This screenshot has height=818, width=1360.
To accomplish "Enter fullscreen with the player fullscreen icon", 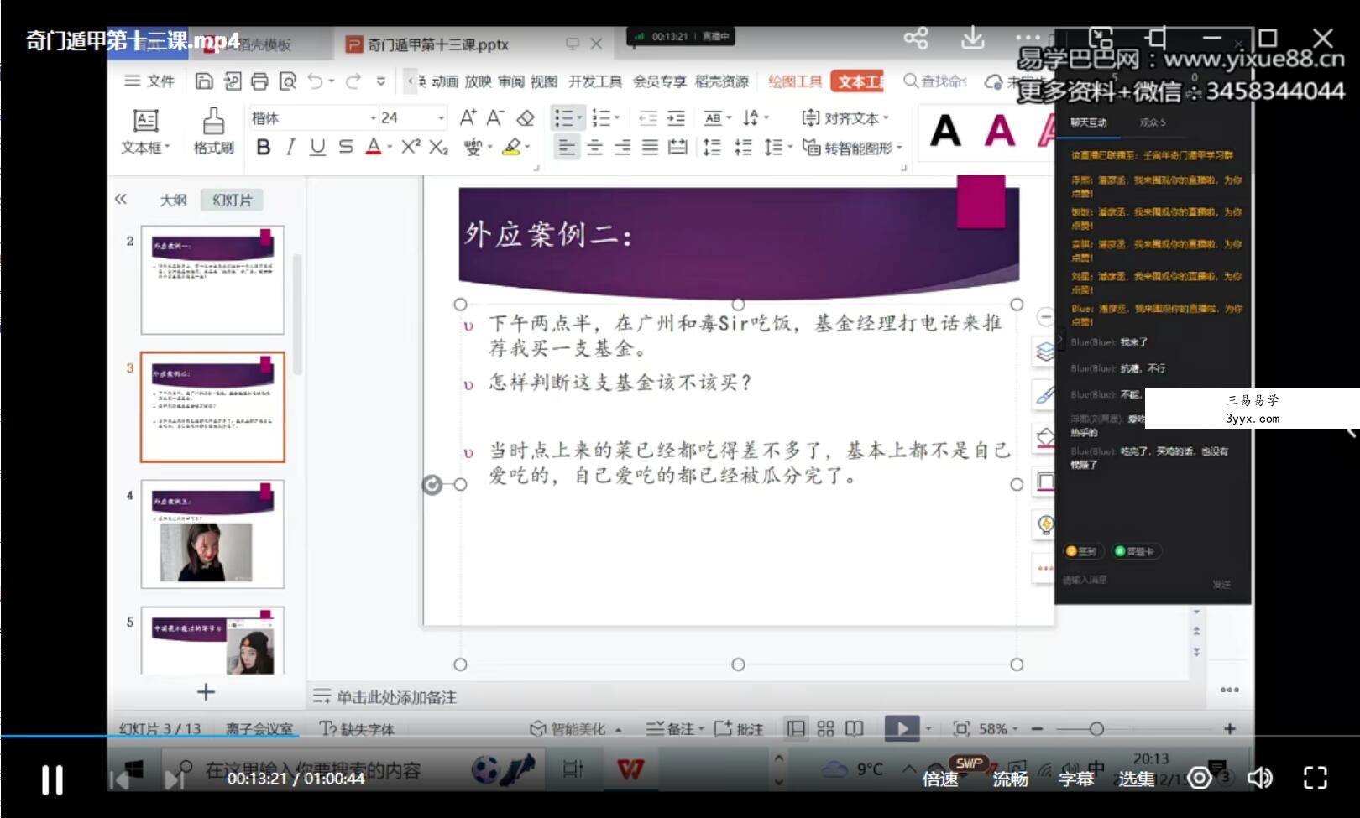I will pyautogui.click(x=1315, y=779).
